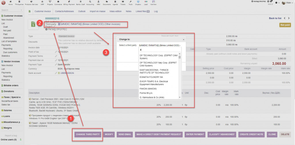Open the Linked files tab
The width and height of the screenshot is (295, 145).
[x=142, y=11]
